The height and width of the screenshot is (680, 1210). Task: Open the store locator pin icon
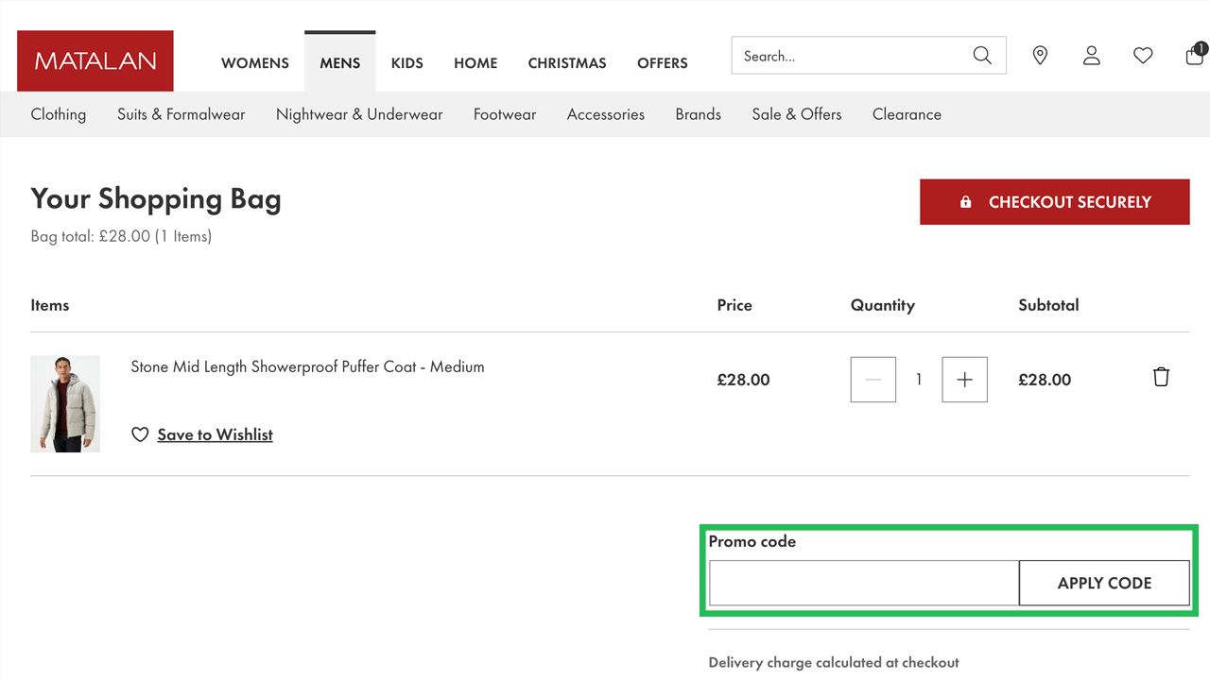1040,56
